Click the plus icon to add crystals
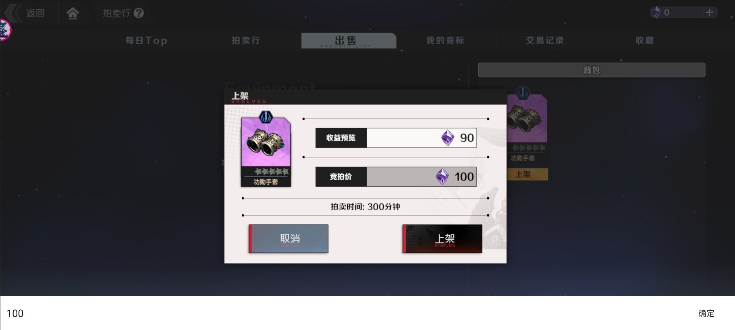The image size is (735, 330). [x=710, y=12]
